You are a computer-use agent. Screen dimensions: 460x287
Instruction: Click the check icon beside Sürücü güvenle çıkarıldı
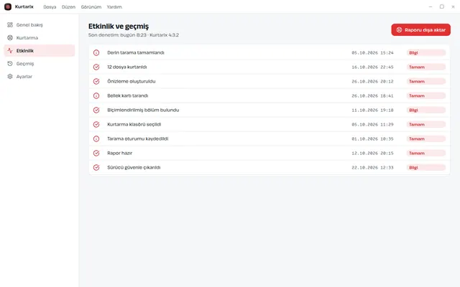point(96,167)
